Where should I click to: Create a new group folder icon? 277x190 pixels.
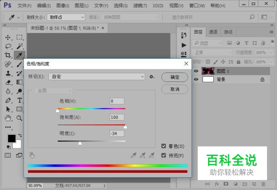(245, 184)
